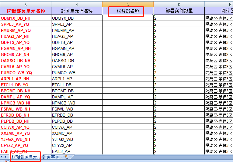Screen dimensions: 233x162
Task: Select cell CVML6_AP_YQ
Action: (26, 67)
